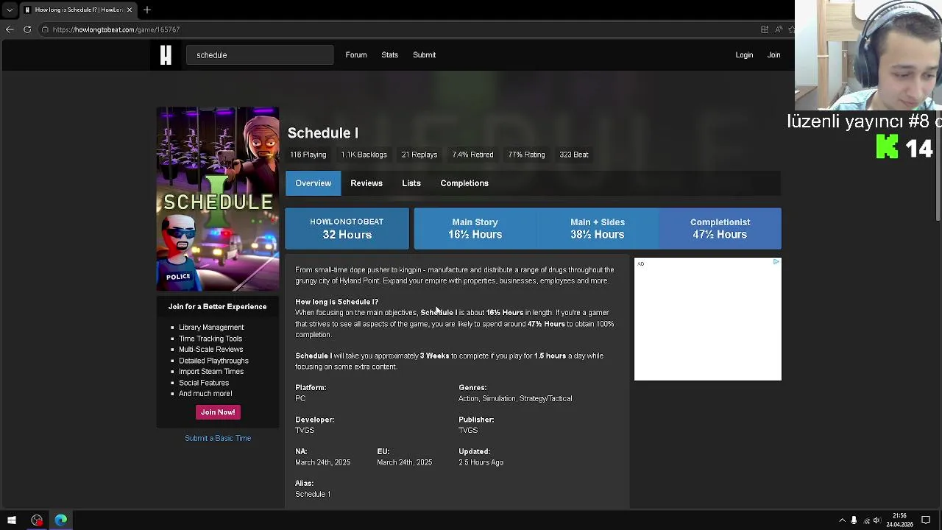Switch to the Reviews tab
This screenshot has width=942, height=530.
click(366, 183)
